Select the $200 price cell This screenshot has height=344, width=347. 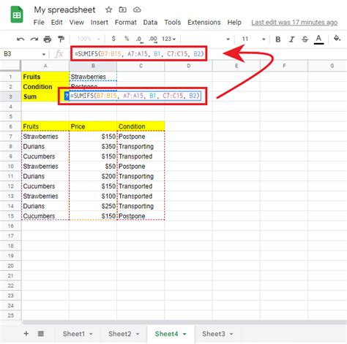coord(93,176)
